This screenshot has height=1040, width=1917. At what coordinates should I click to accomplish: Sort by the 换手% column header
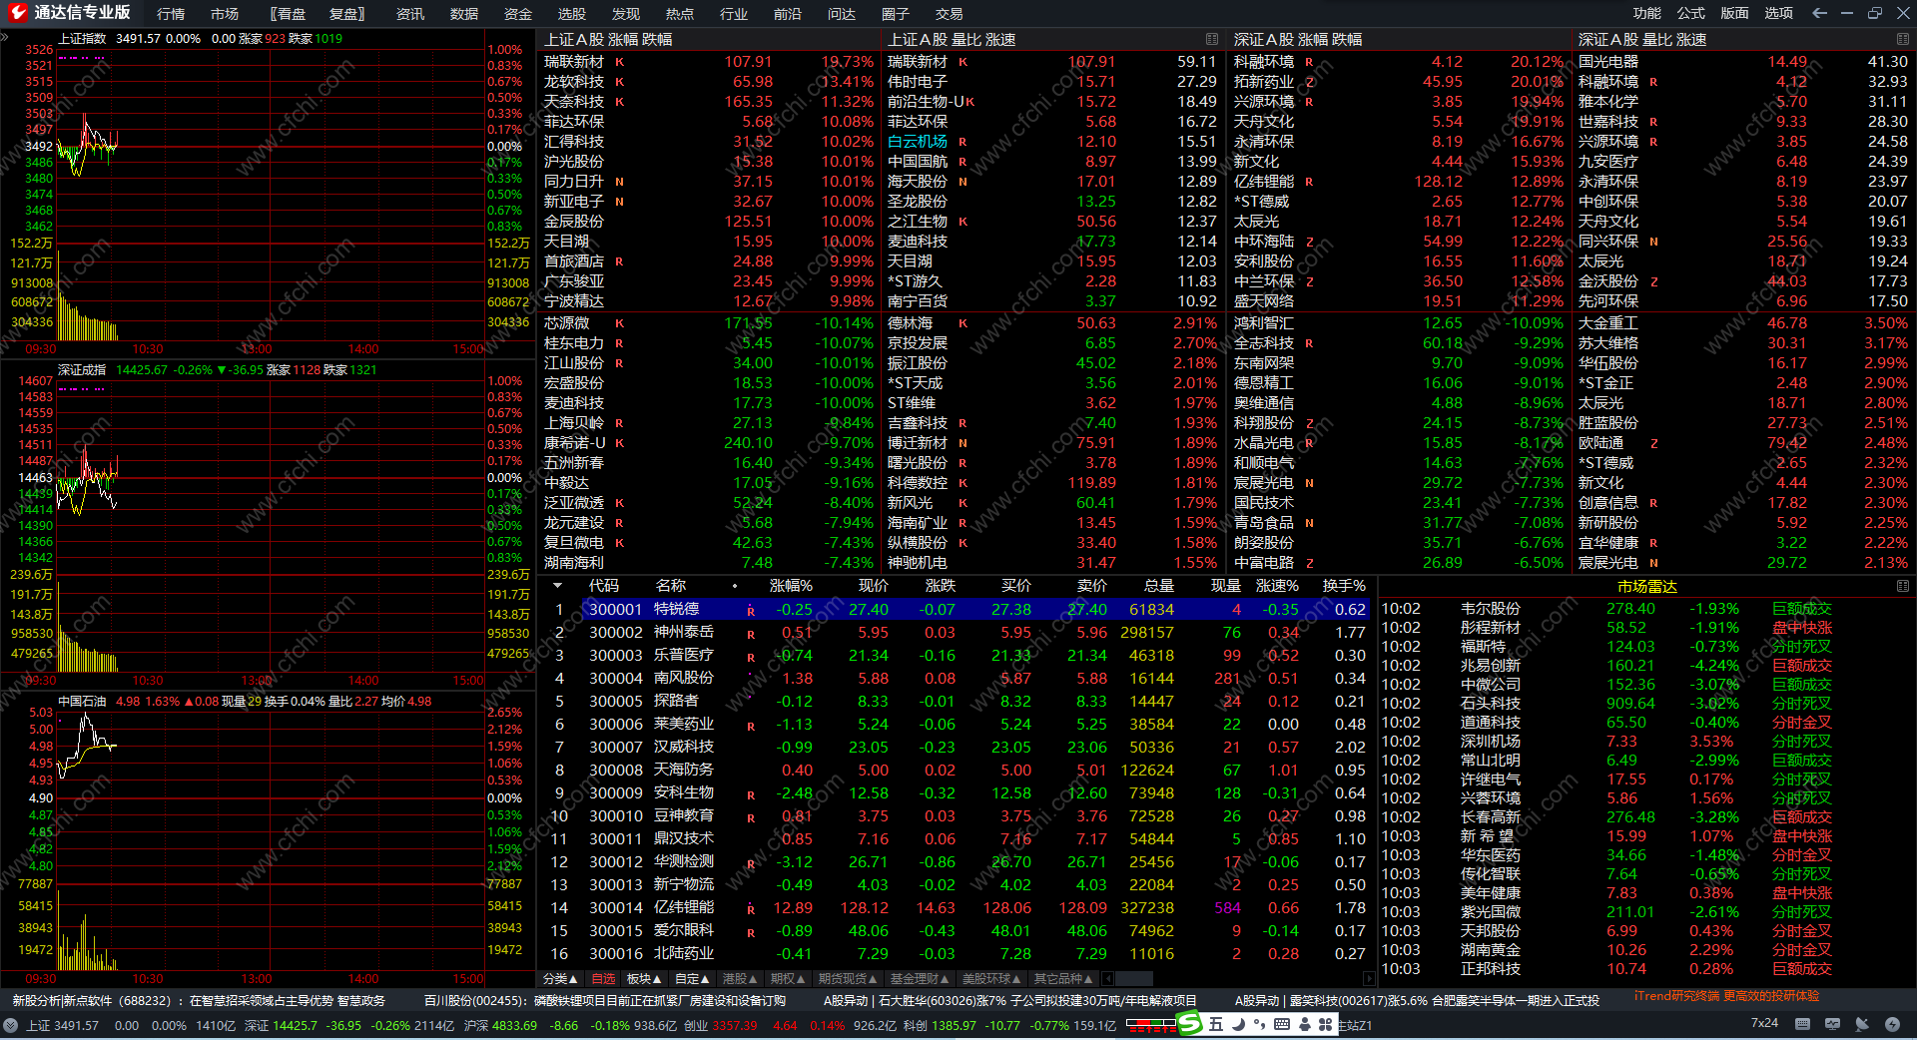click(x=1344, y=586)
